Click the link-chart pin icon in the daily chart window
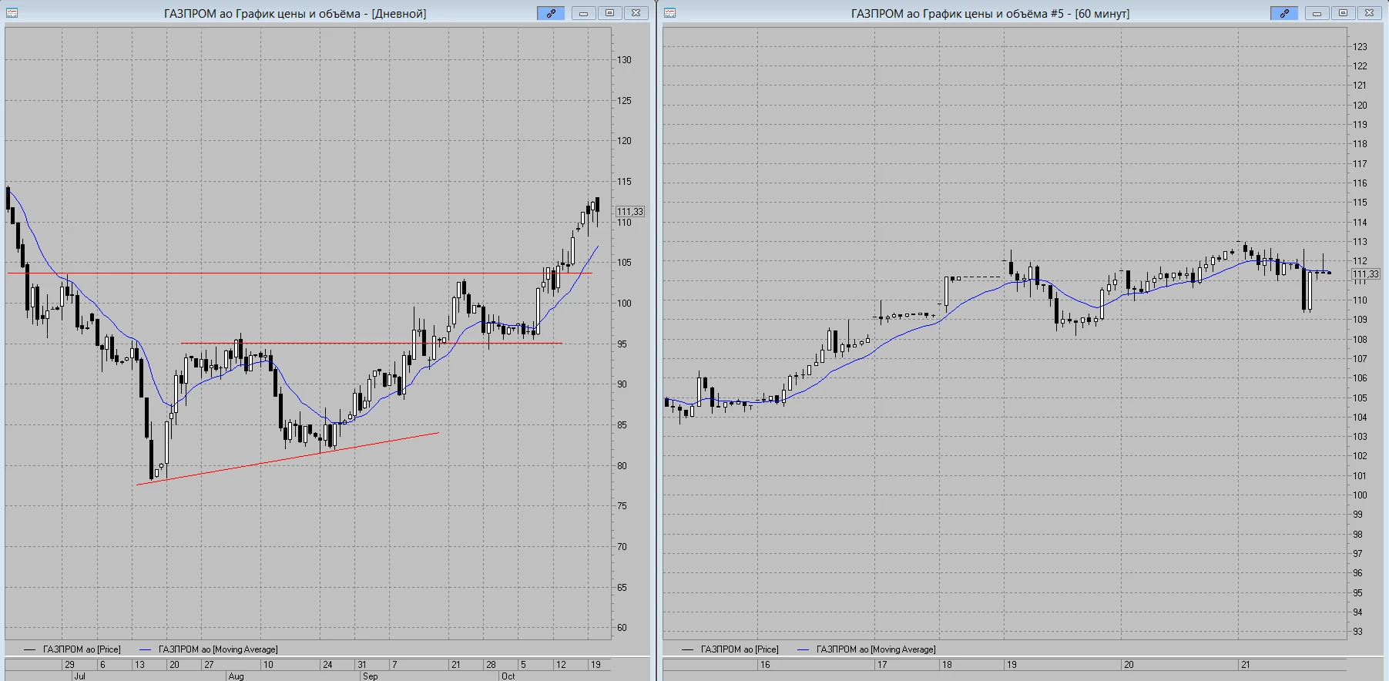The image size is (1389, 681). [x=551, y=13]
